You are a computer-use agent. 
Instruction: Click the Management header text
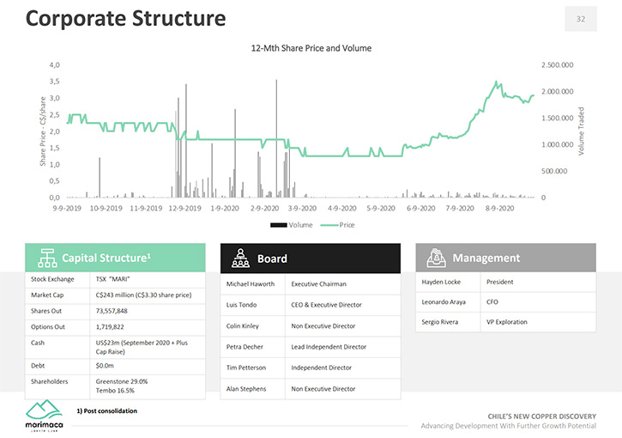[x=486, y=258]
